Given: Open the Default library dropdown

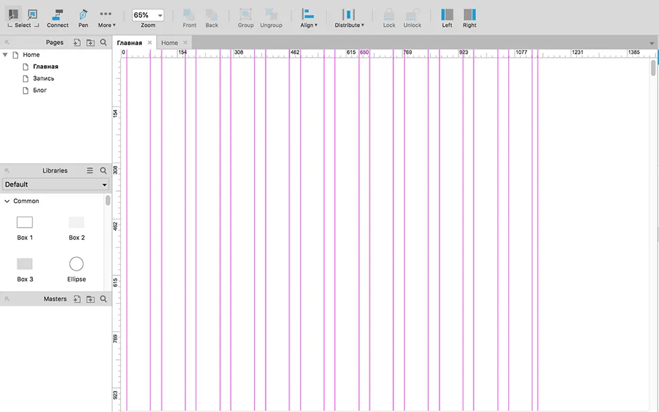Looking at the screenshot, I should click(56, 184).
